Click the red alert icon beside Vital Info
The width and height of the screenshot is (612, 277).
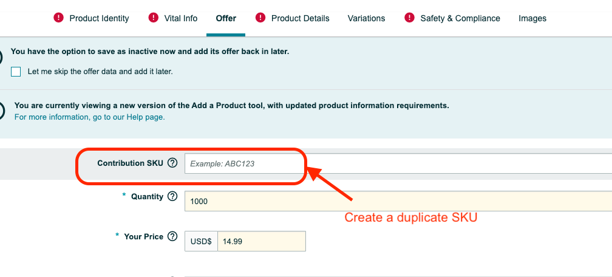tap(154, 18)
